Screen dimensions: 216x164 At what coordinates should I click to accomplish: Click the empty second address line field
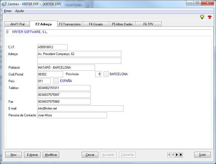tap(79, 61)
